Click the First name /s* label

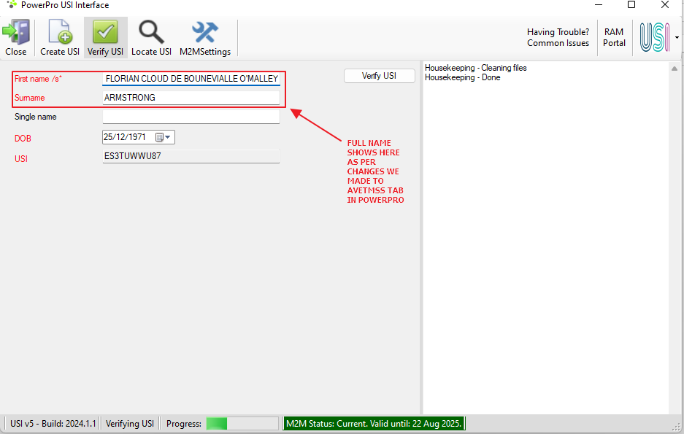(x=38, y=79)
